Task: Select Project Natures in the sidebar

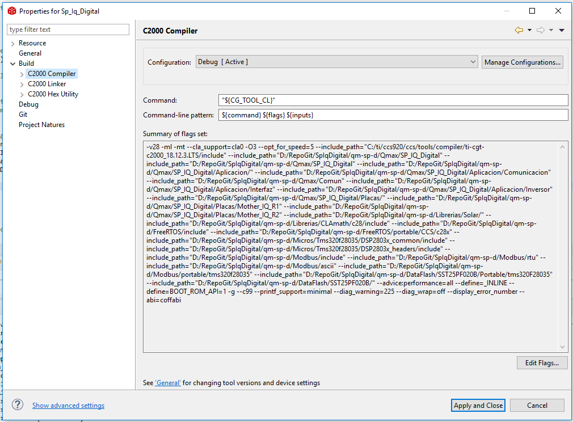Action: click(x=41, y=124)
